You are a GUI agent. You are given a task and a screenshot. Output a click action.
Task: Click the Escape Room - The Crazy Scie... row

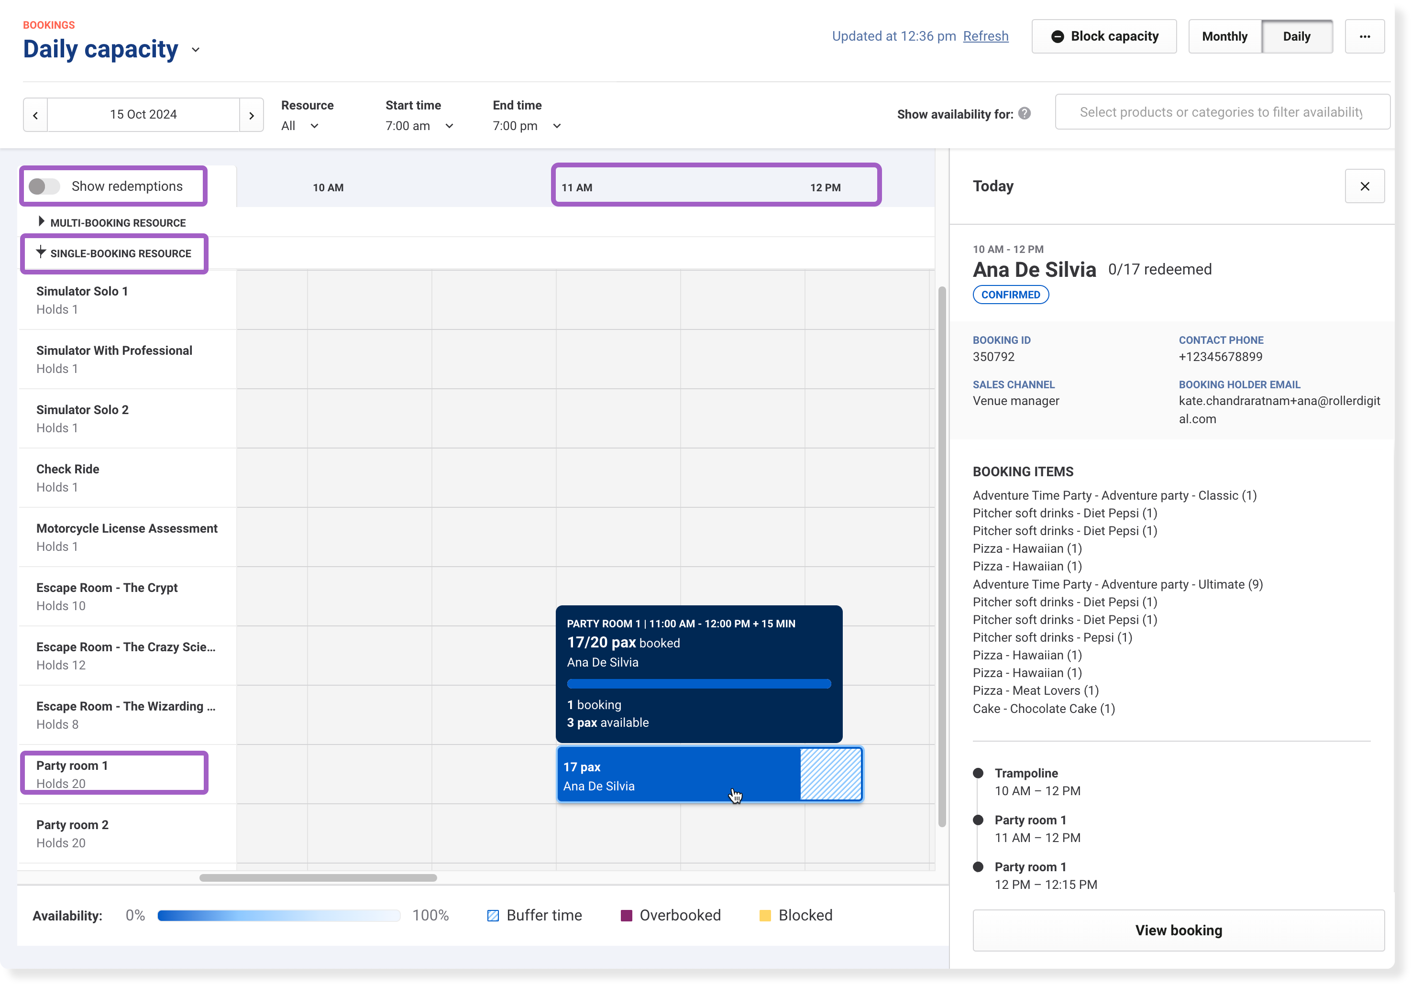(x=128, y=656)
